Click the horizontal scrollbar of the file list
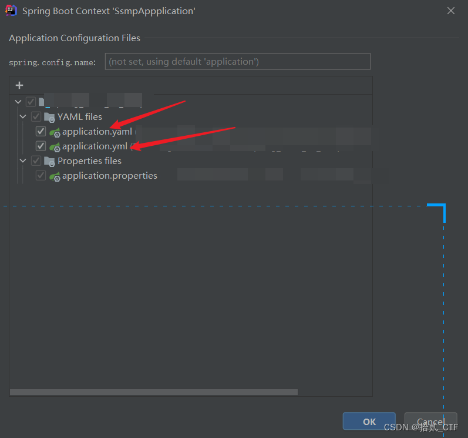 pyautogui.click(x=154, y=392)
